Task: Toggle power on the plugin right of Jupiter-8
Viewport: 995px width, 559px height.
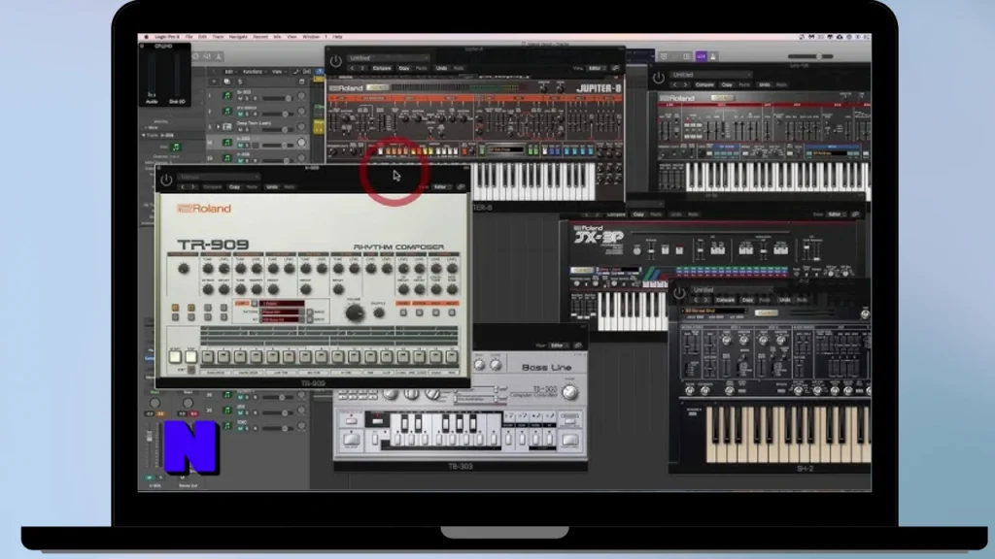Action: (659, 78)
